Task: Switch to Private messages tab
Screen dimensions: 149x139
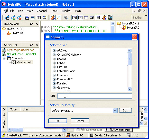Action: point(89,129)
